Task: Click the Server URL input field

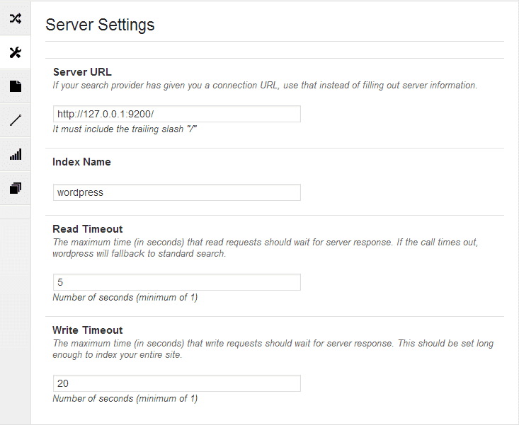Action: click(177, 114)
